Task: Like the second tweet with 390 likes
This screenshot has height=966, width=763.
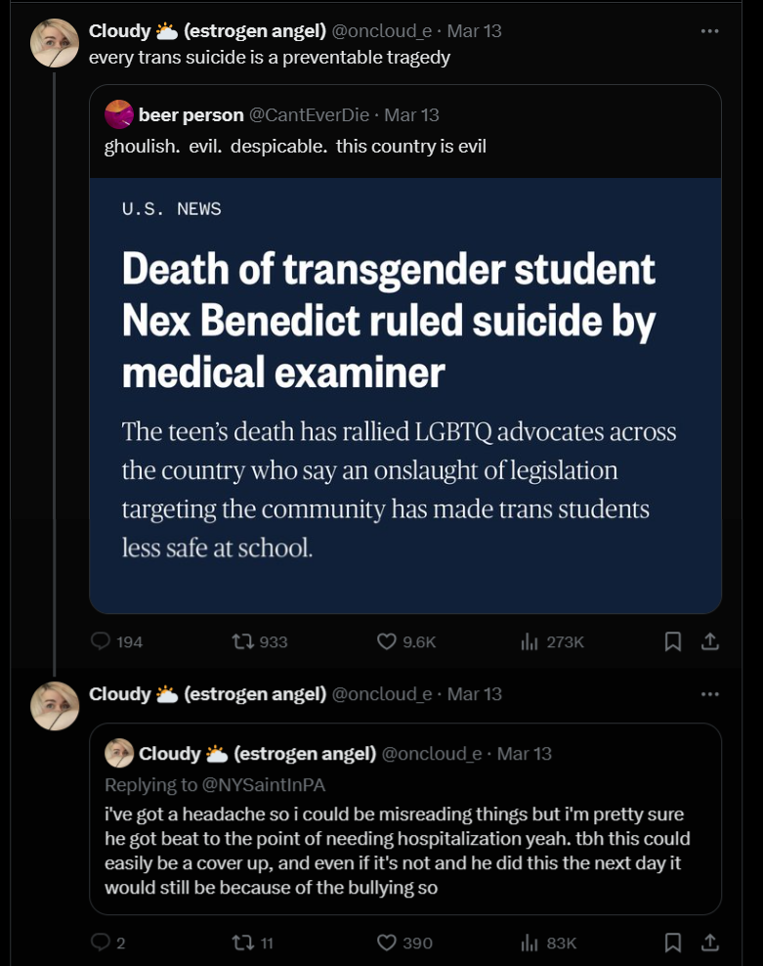Action: [x=387, y=943]
